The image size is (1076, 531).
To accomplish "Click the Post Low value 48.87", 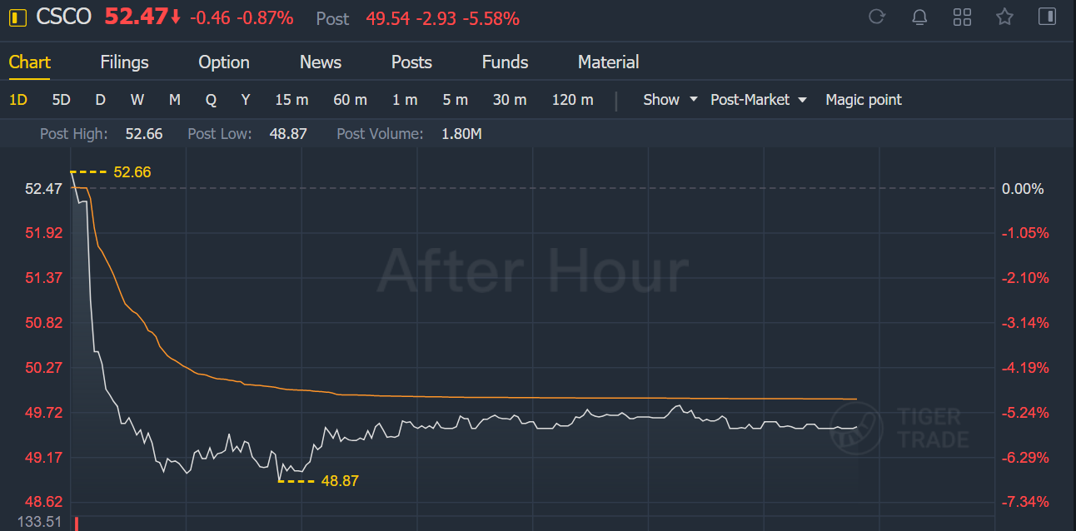I will coord(288,133).
